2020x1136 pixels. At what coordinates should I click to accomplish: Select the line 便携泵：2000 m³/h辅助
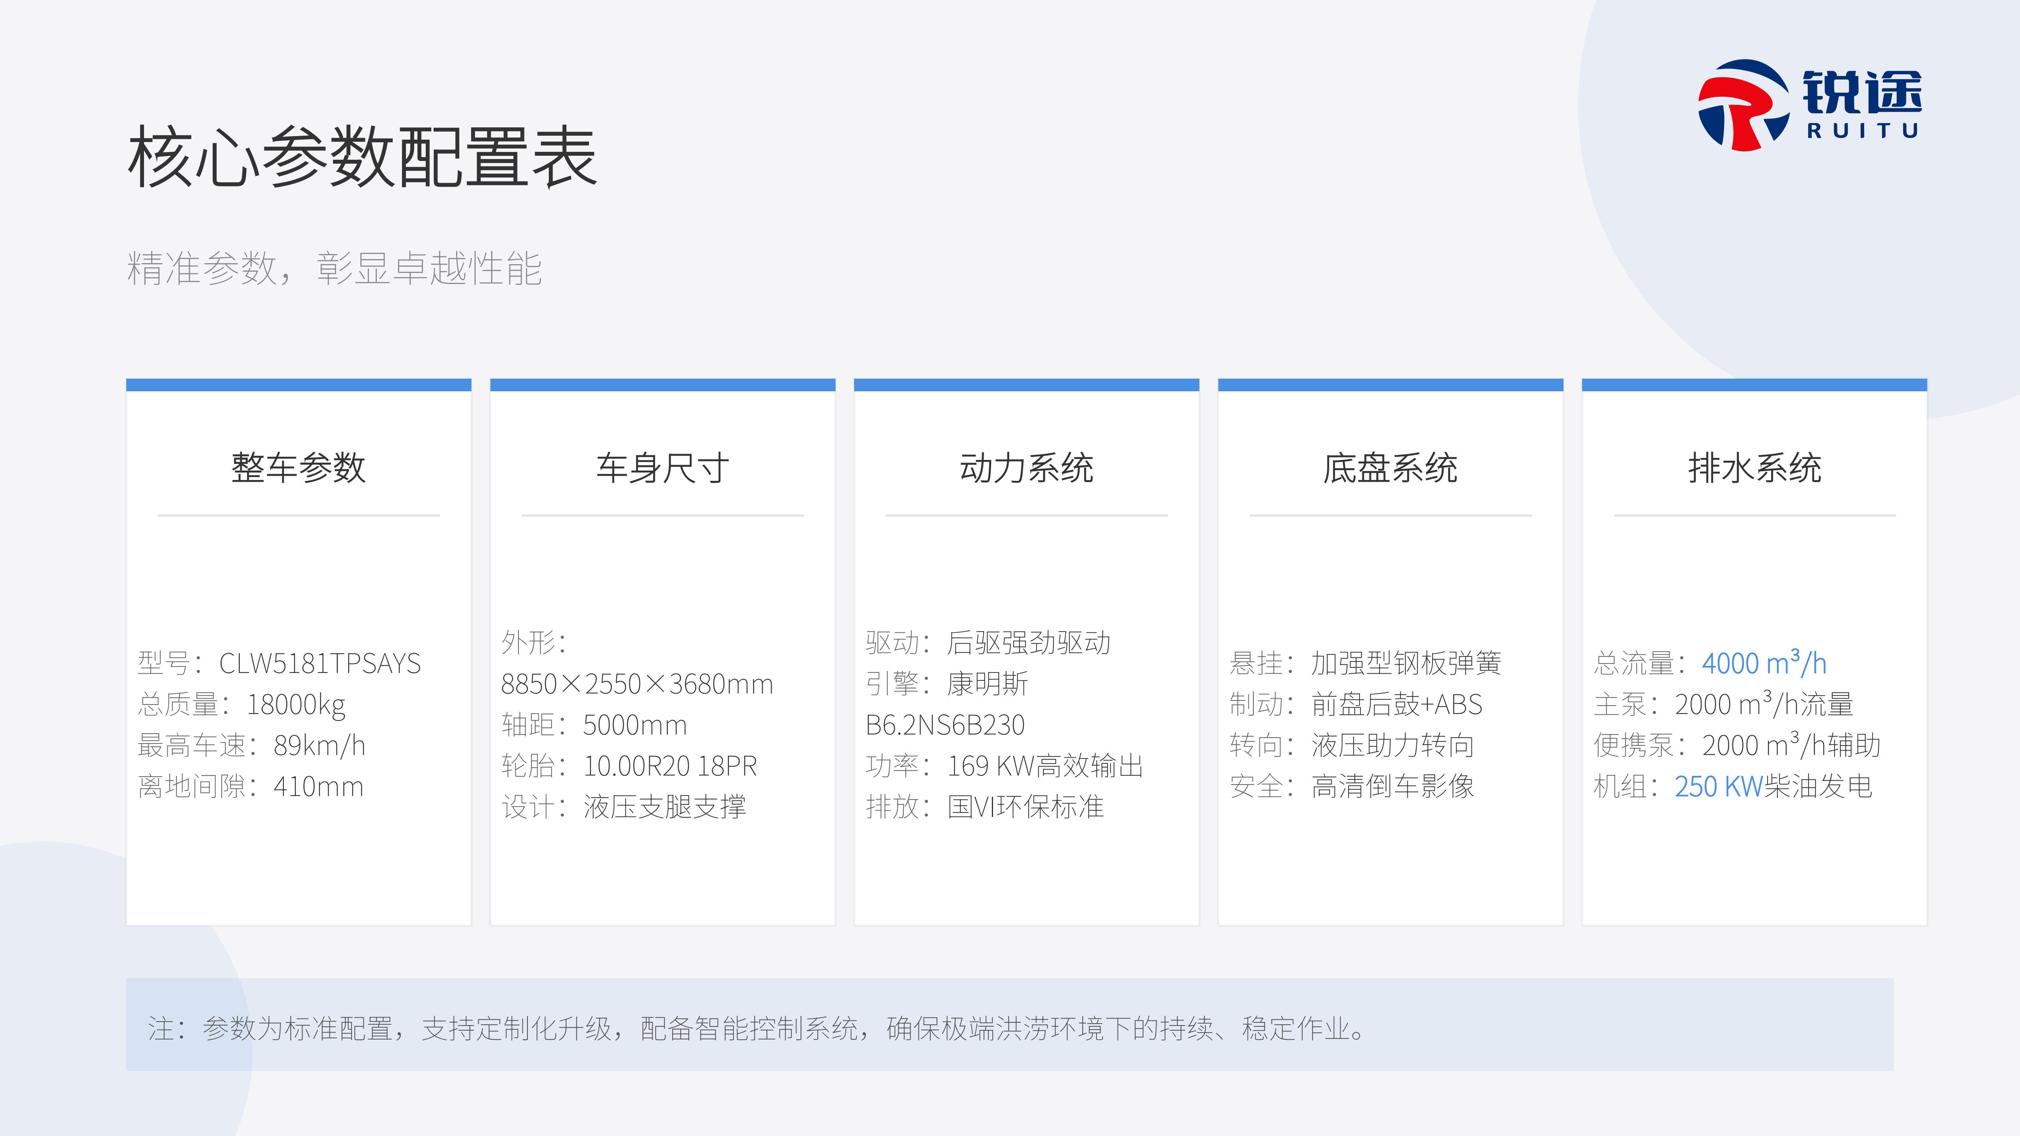[x=1737, y=745]
